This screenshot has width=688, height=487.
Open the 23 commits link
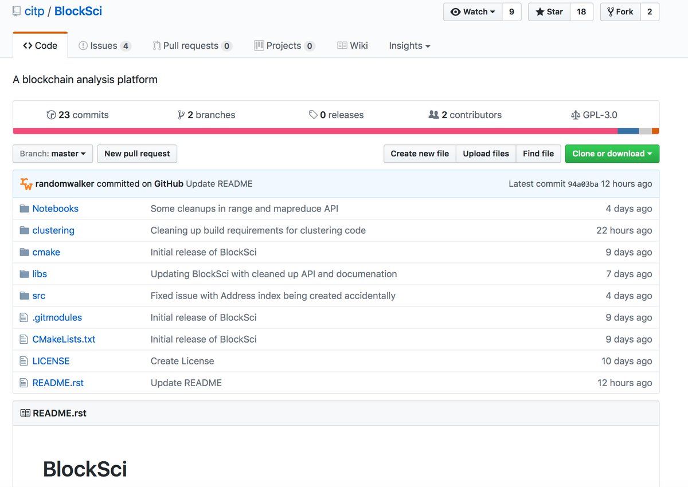click(x=77, y=115)
